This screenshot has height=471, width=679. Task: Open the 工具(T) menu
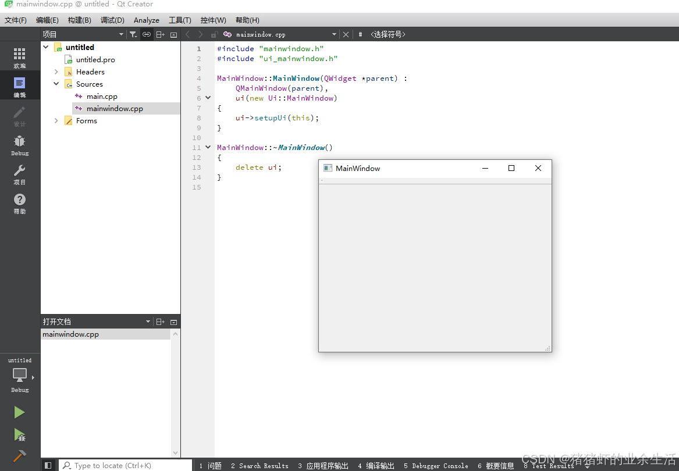[x=180, y=20]
